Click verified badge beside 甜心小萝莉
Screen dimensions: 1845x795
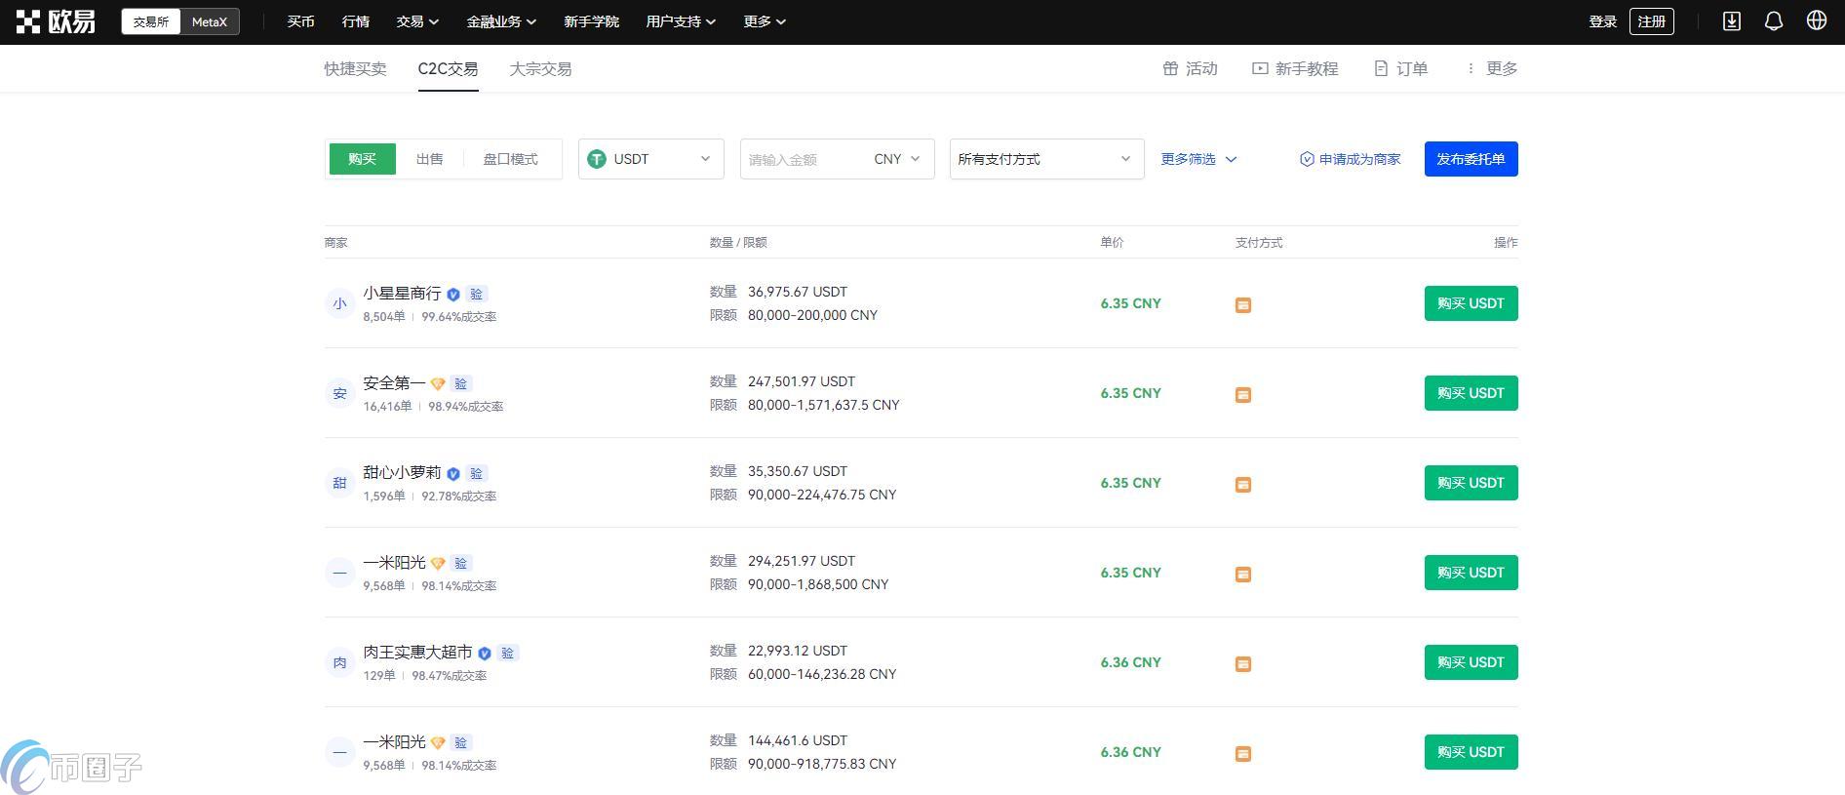point(453,474)
